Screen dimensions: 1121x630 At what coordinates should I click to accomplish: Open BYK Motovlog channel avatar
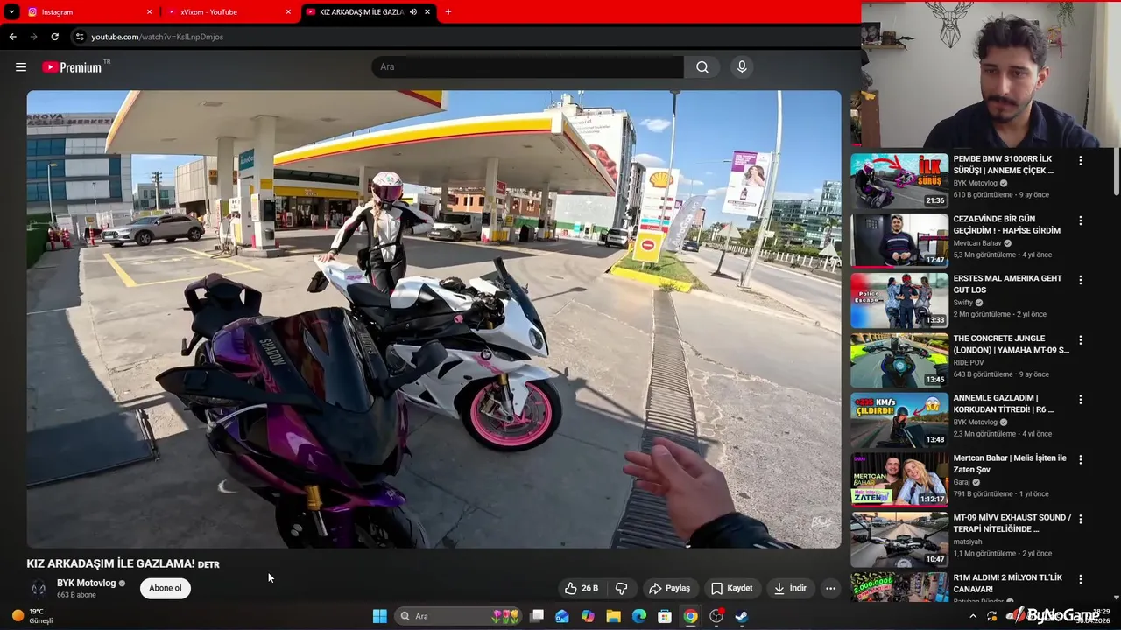pos(39,588)
